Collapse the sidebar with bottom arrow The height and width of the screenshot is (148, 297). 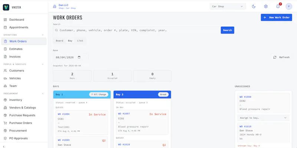[x=4, y=146]
